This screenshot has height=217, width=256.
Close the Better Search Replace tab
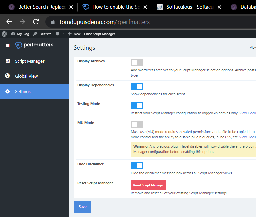(71, 7)
